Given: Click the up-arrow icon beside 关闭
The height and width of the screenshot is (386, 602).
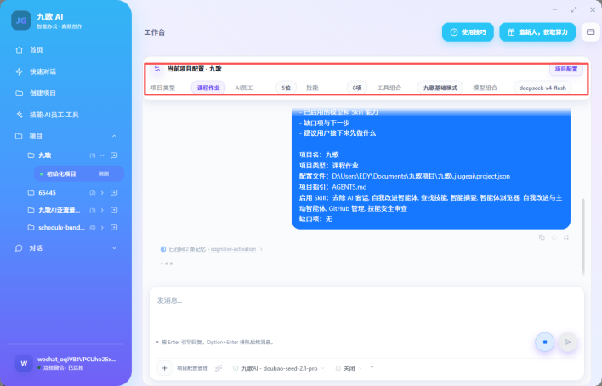Looking at the screenshot, I should click(372, 368).
